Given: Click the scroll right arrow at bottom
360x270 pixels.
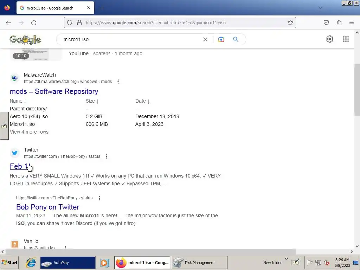Looking at the screenshot, I should click(352, 252).
